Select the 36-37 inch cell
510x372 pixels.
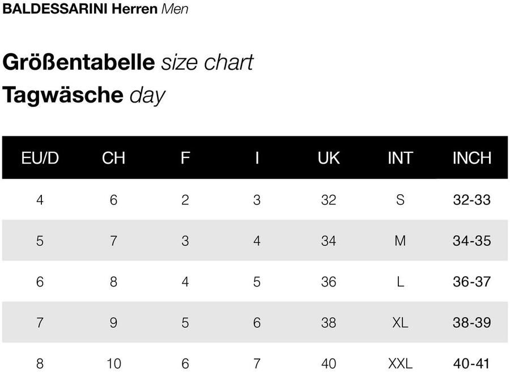click(x=471, y=282)
